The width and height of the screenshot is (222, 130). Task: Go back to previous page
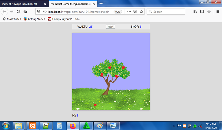[4, 12]
